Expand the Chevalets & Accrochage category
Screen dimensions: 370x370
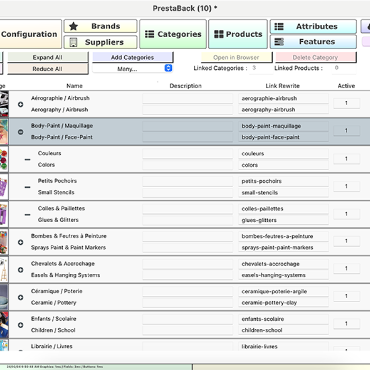21,270
